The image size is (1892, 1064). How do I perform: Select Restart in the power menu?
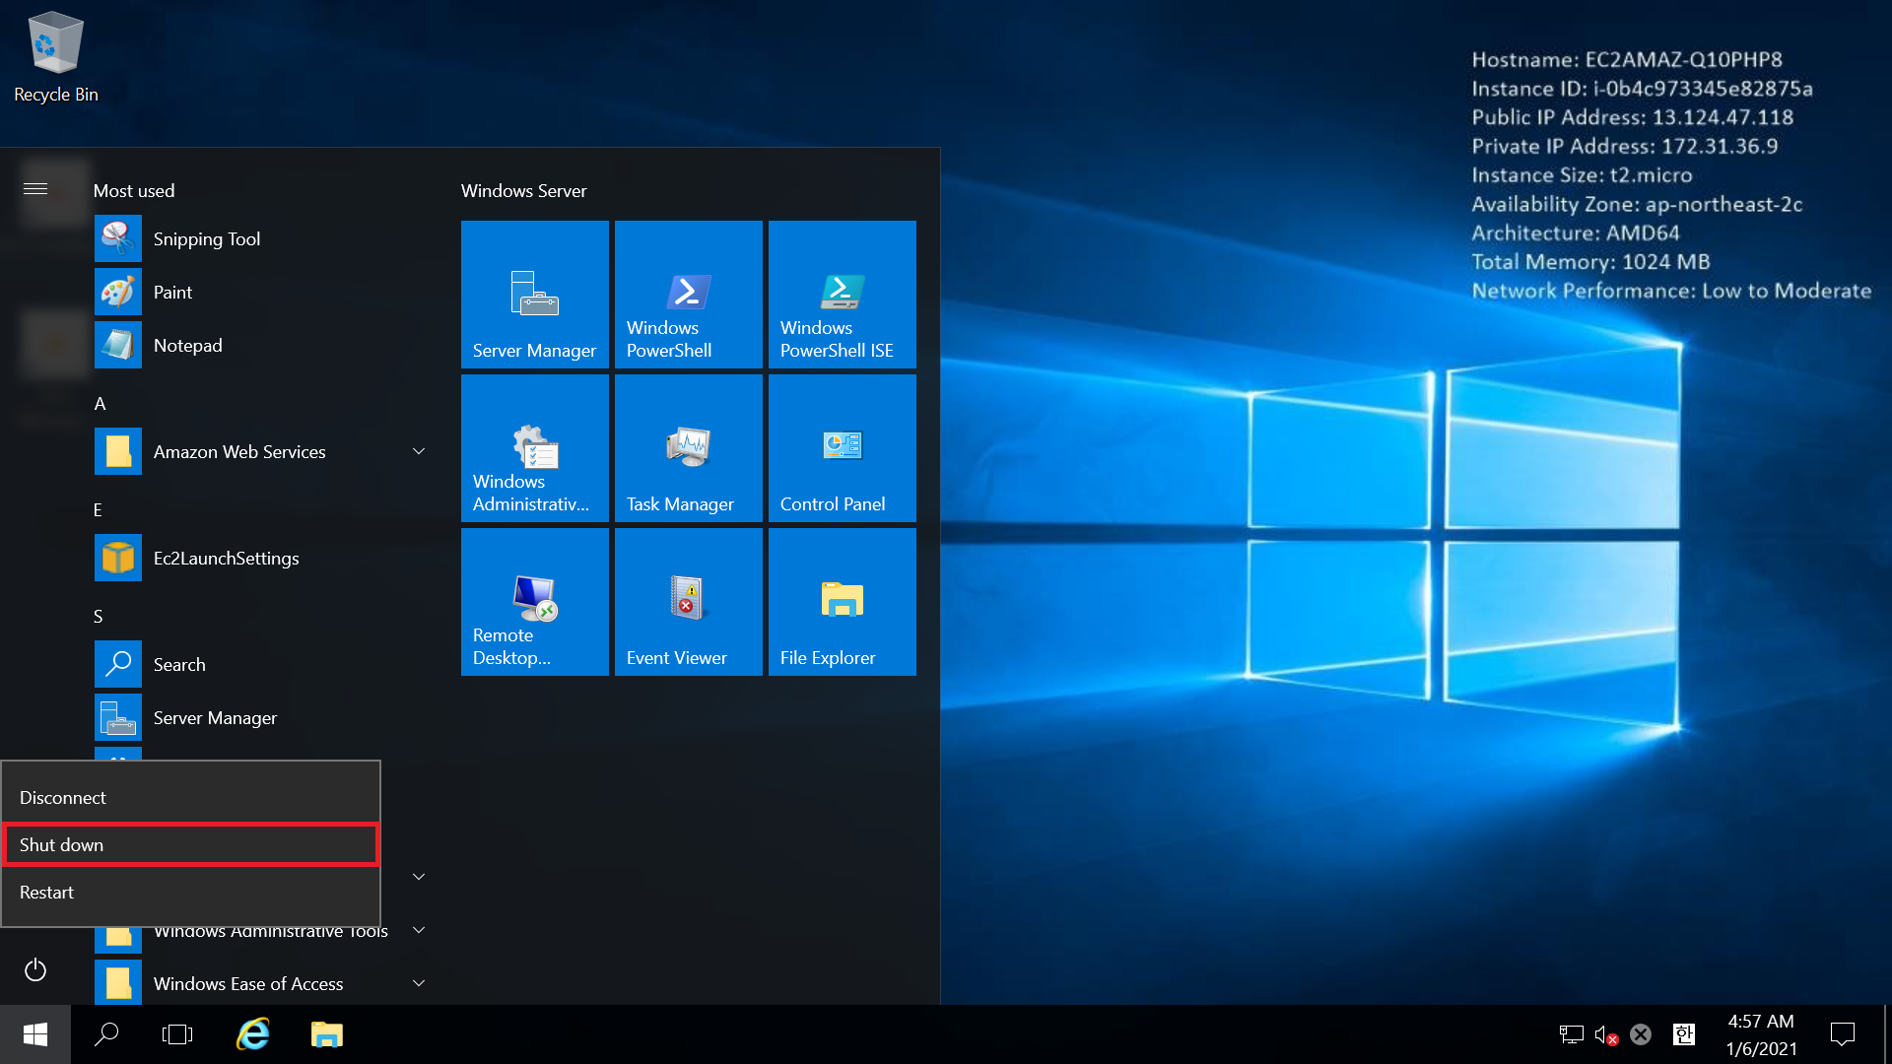(191, 893)
